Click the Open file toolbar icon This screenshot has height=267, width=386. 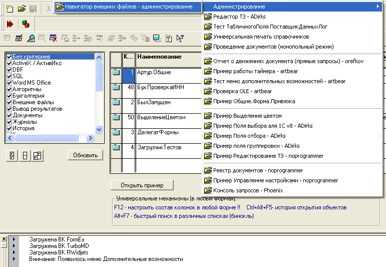(21, 9)
